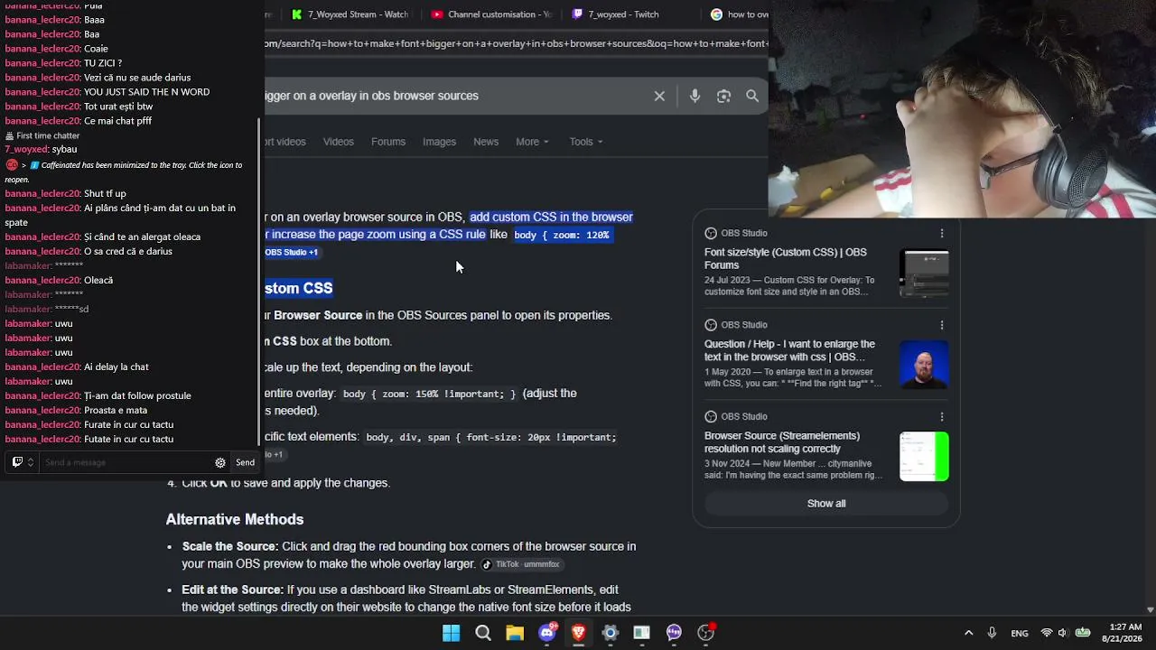Click chat message 'YOU JUST SAID THE N WORD'
This screenshot has width=1156, height=650.
[x=146, y=92]
